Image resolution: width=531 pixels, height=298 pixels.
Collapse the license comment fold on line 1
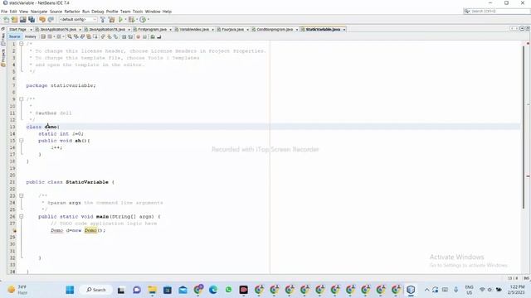[22, 44]
